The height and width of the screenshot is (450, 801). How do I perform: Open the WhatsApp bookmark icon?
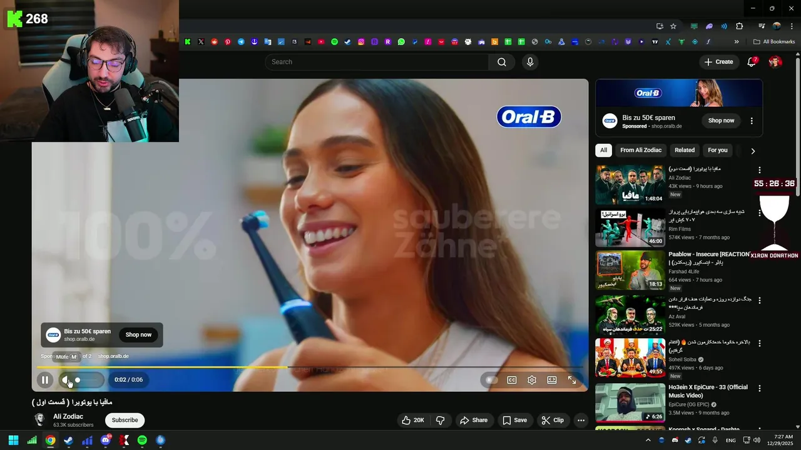tap(401, 42)
